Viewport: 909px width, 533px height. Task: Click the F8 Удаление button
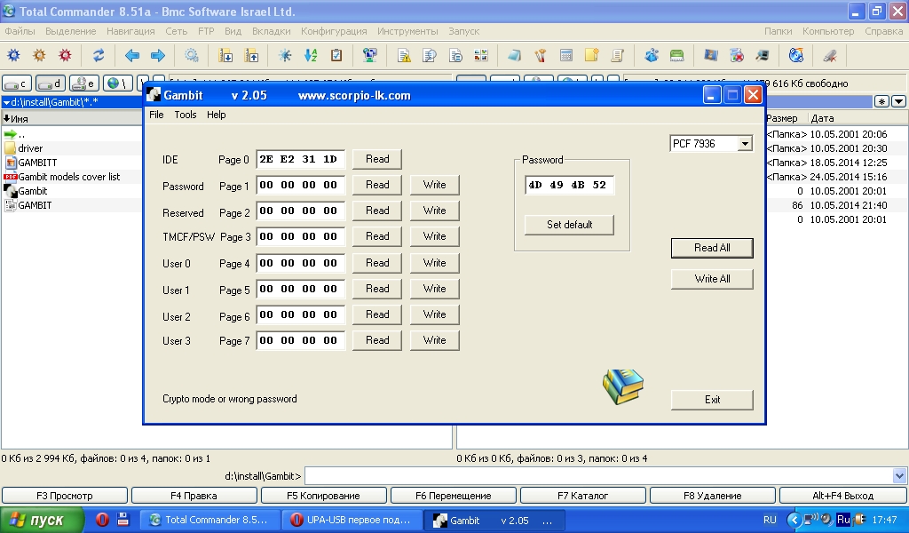(x=713, y=496)
